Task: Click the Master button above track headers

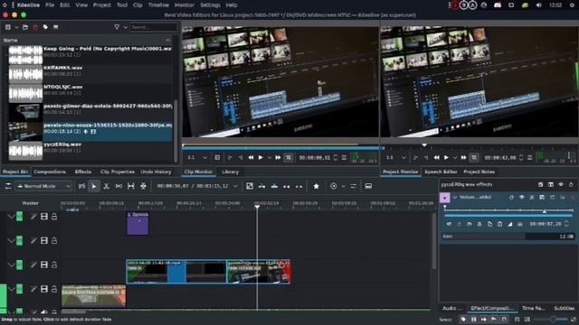Action: pyautogui.click(x=30, y=203)
